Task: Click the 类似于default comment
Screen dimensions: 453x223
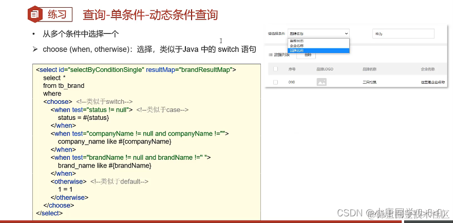Action: (x=119, y=181)
